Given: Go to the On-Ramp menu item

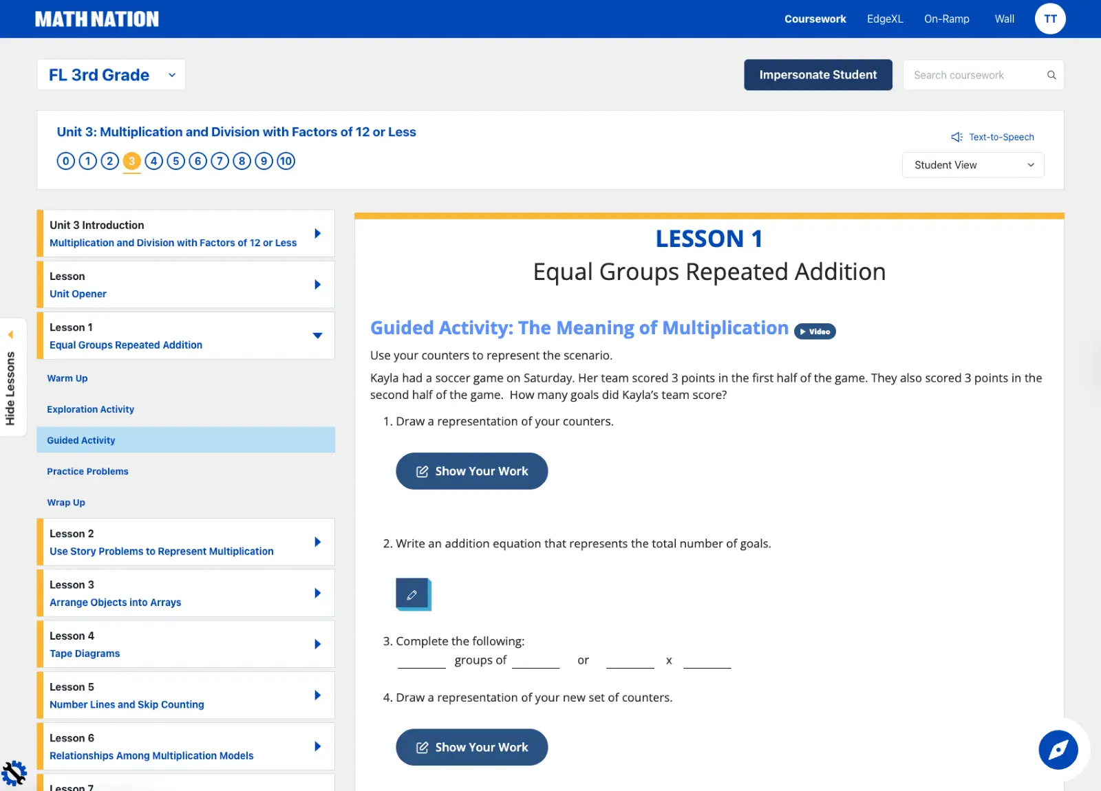Looking at the screenshot, I should (946, 19).
